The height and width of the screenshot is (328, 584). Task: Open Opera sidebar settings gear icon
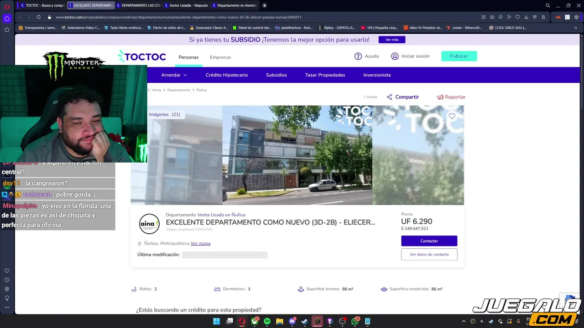[x=7, y=289]
